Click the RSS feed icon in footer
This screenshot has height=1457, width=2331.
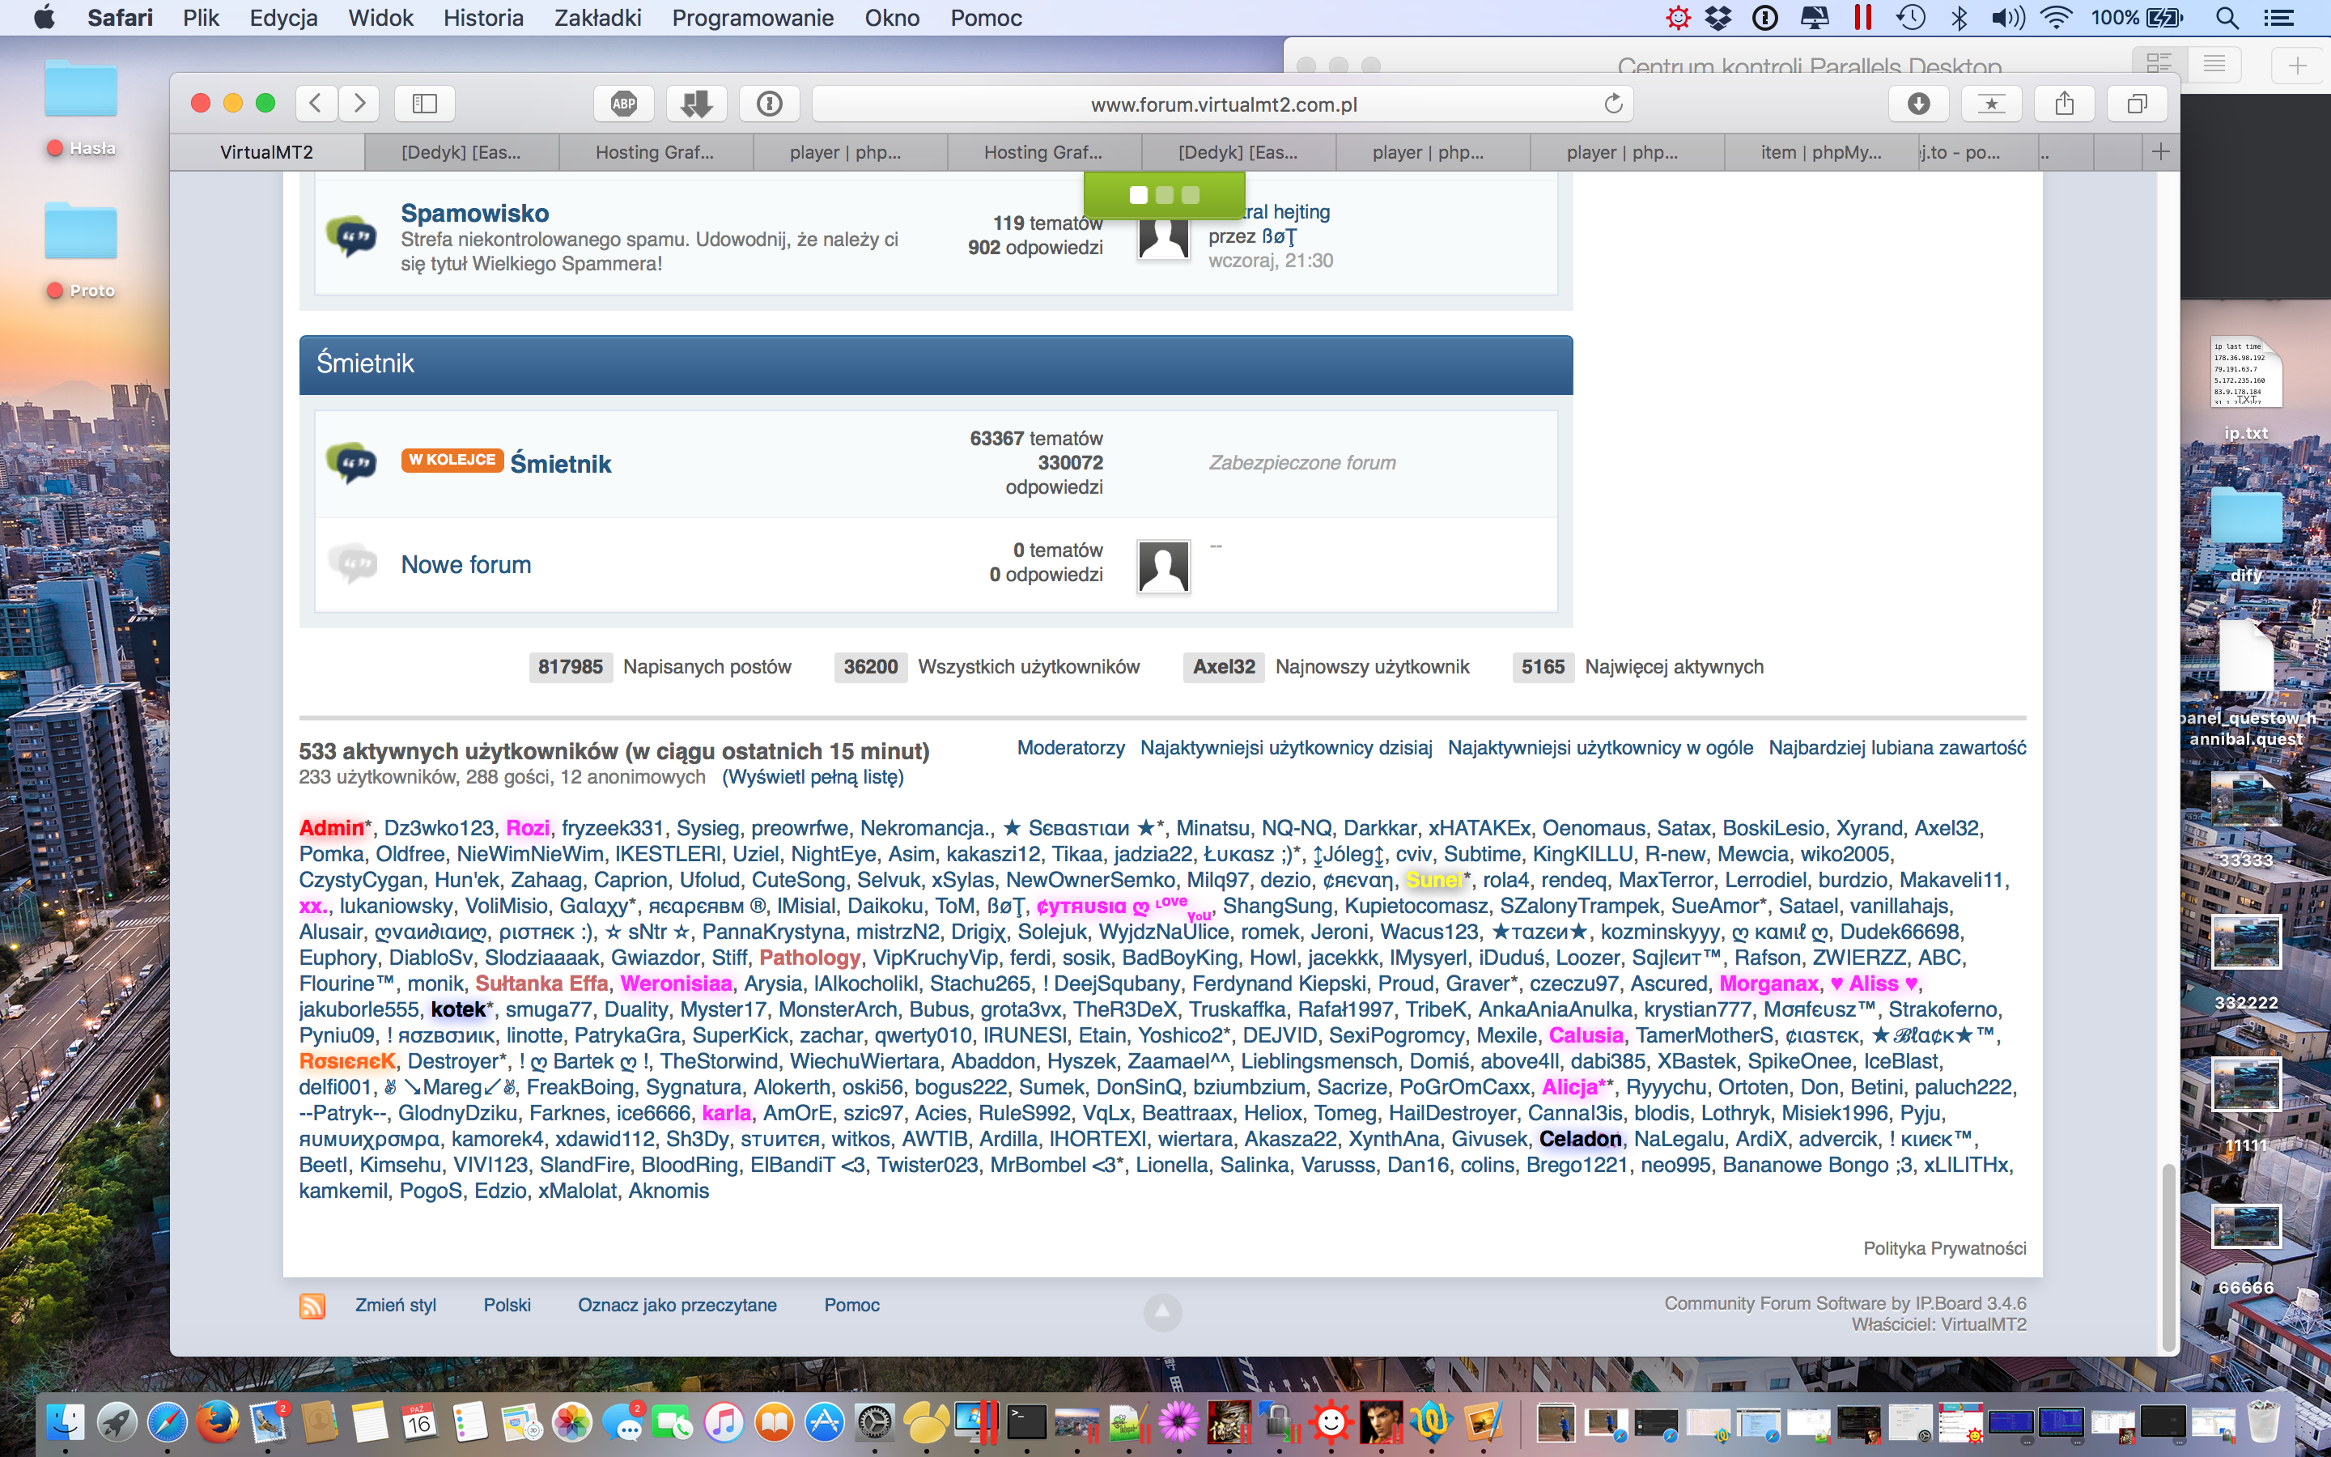pyautogui.click(x=312, y=1306)
